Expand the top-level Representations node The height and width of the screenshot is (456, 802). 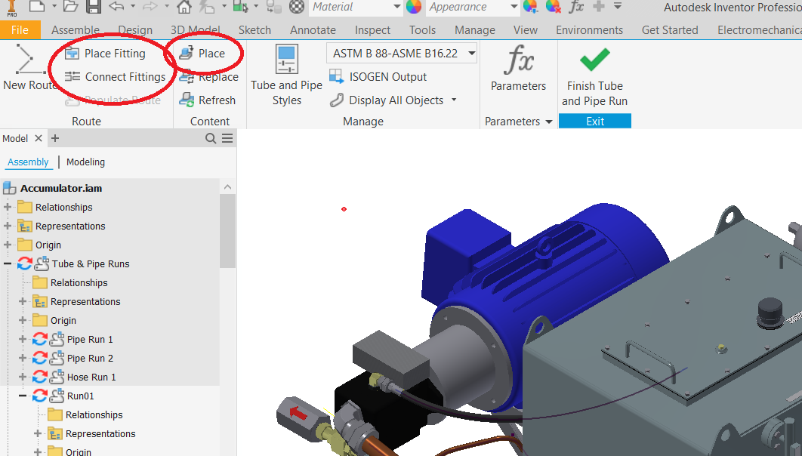(7, 226)
